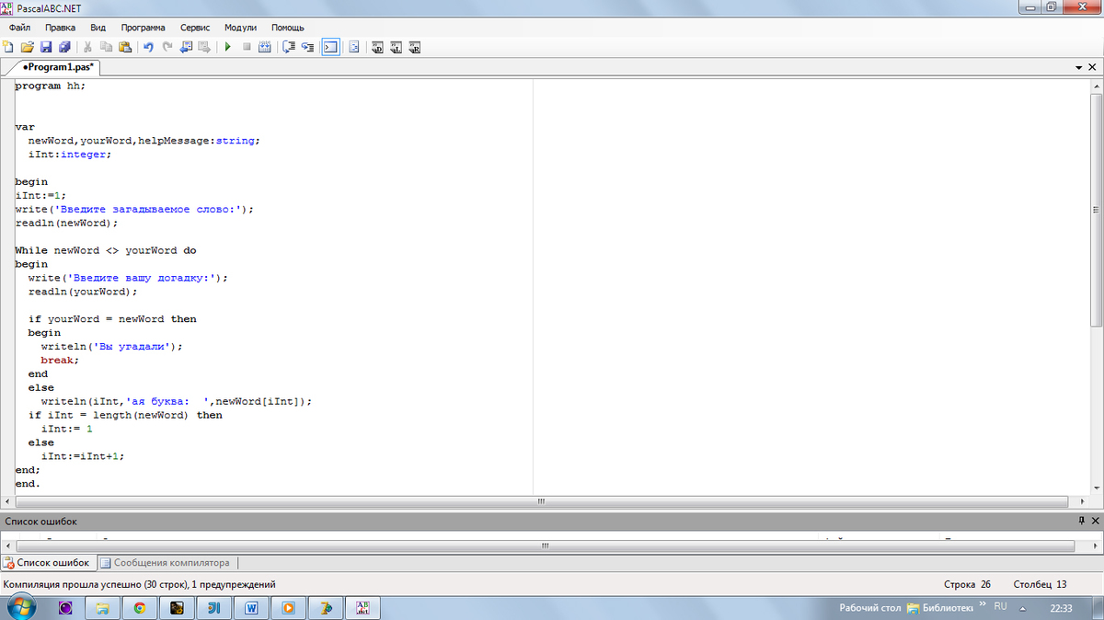This screenshot has width=1104, height=620.
Task: Click the editor scrollbar down arrow
Action: click(x=1096, y=488)
